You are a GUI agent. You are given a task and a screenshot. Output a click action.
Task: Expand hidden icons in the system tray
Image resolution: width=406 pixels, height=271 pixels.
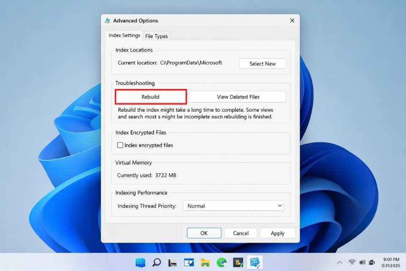[340, 262]
